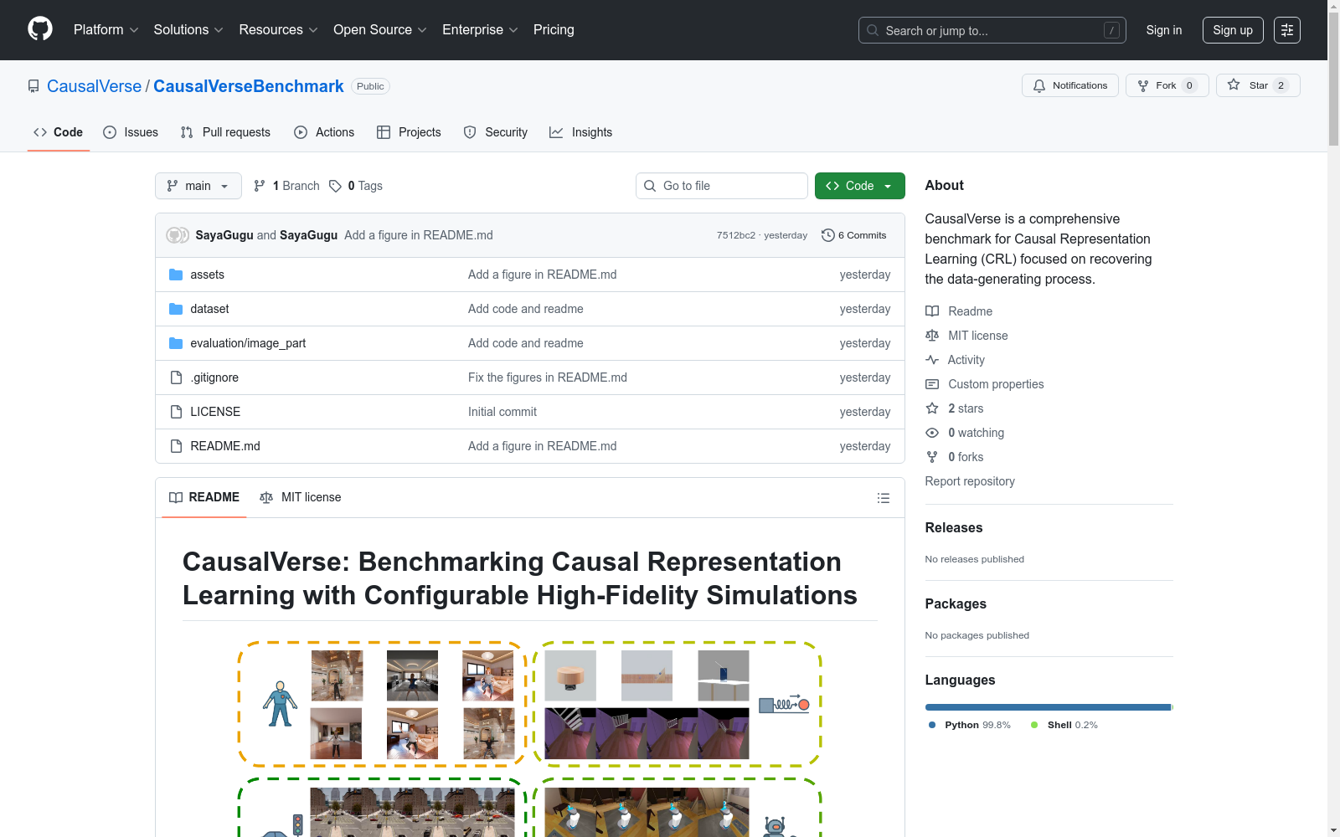Click the eye icon beside 0 watching

pyautogui.click(x=932, y=433)
